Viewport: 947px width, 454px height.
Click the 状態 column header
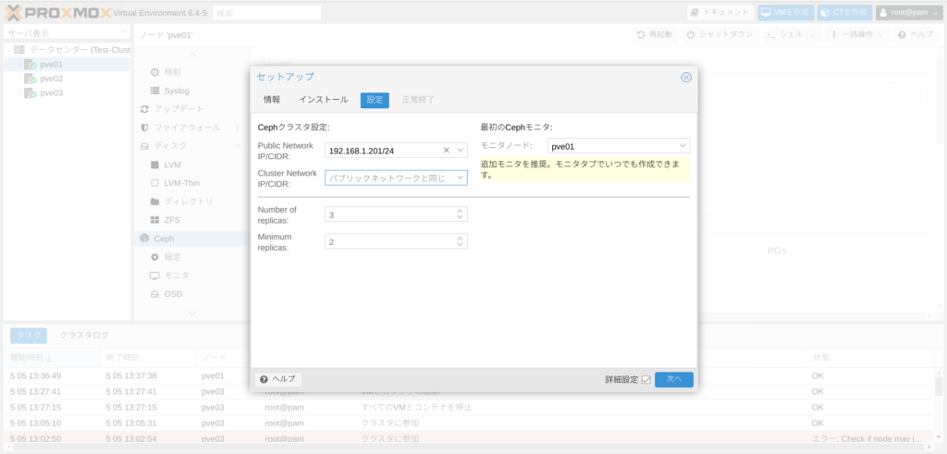tap(869, 358)
